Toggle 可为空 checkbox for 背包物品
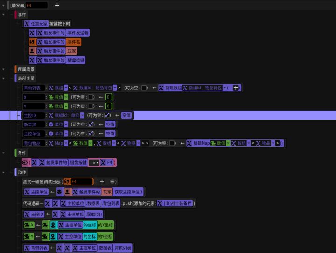Viewport: 336px width, 253px height. (x=172, y=143)
